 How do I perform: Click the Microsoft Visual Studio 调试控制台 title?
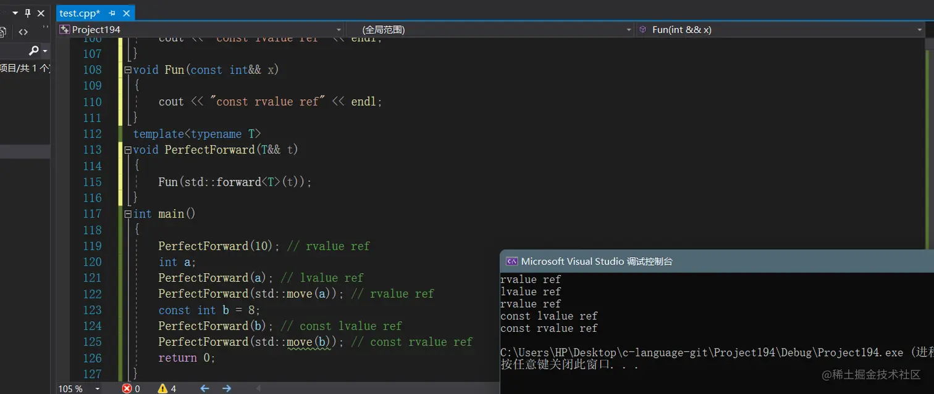597,261
